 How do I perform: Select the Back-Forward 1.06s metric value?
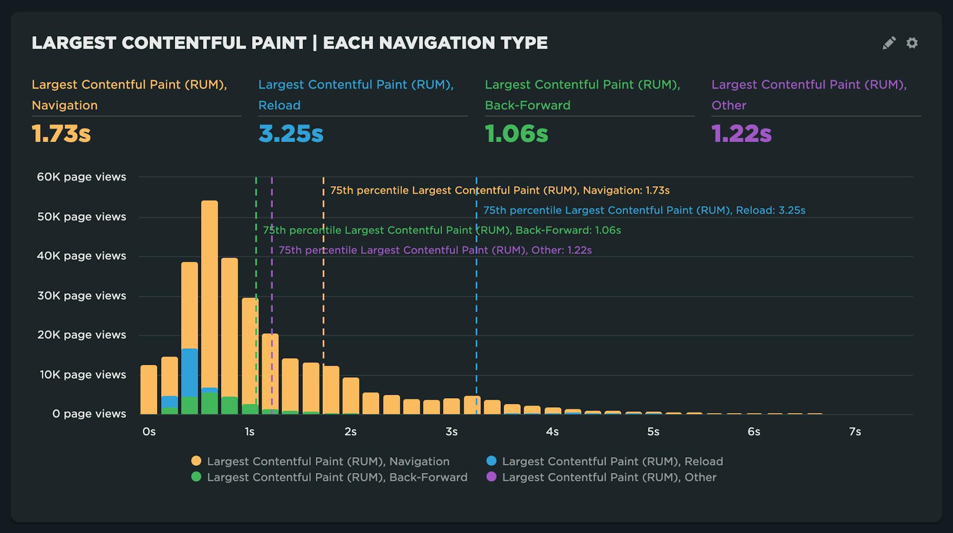(x=516, y=134)
